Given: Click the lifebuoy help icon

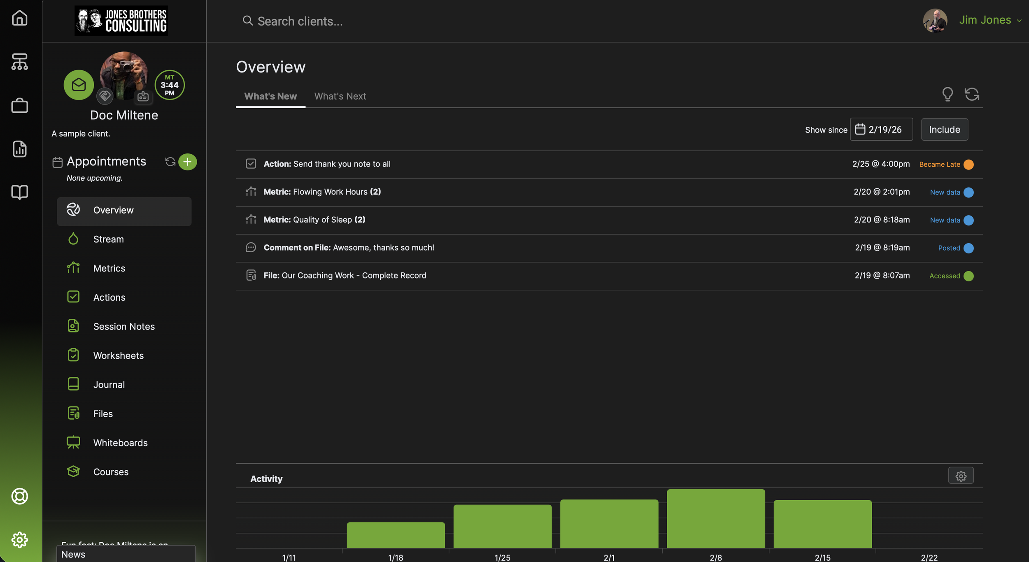Looking at the screenshot, I should [x=19, y=496].
